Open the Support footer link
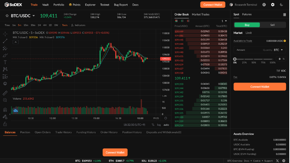 click(268, 161)
